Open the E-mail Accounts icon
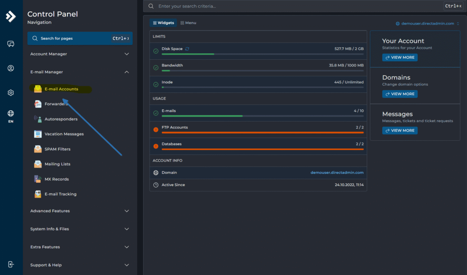 click(38, 89)
